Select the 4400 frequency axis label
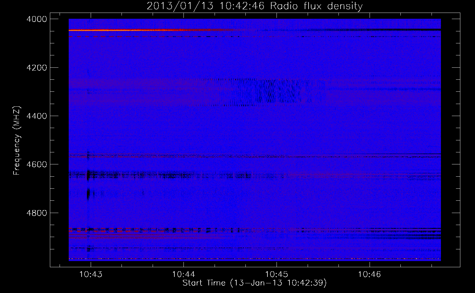This screenshot has width=475, height=293. (x=37, y=116)
